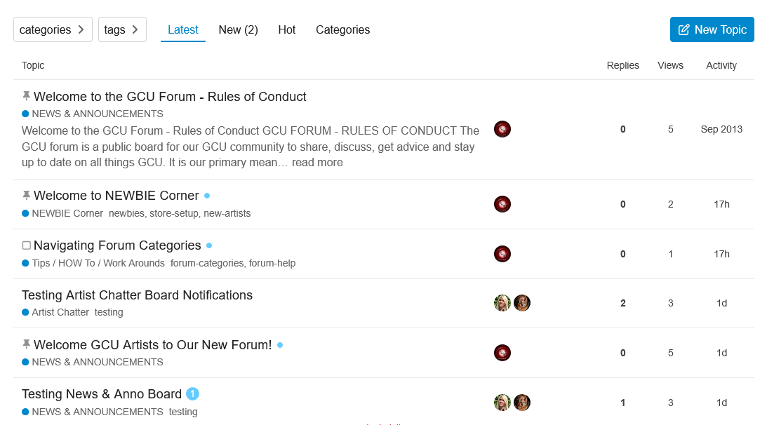The image size is (767, 425).
Task: Open the forum-help tag under Navigating Forum Categories
Action: click(272, 263)
